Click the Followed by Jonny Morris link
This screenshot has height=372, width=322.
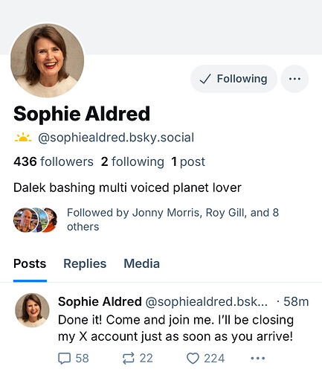(x=173, y=219)
